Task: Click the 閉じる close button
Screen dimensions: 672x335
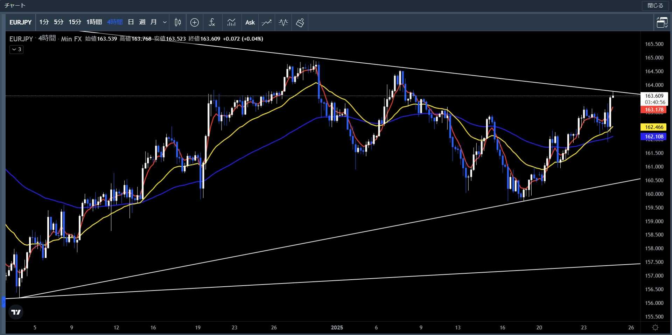Action: tap(655, 5)
